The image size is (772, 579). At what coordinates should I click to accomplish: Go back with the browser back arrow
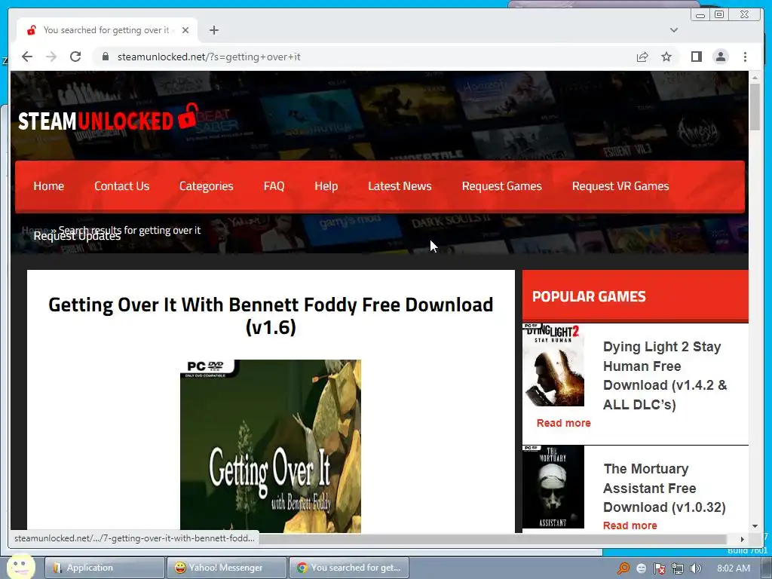[27, 57]
